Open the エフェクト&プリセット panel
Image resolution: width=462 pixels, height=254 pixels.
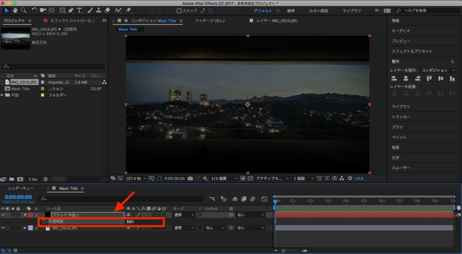coord(411,52)
